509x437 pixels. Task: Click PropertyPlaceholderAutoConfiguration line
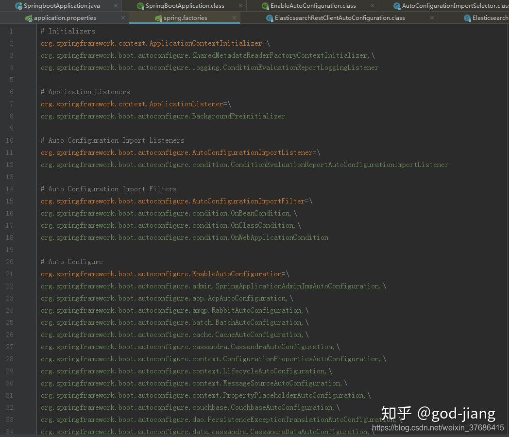tap(206, 395)
